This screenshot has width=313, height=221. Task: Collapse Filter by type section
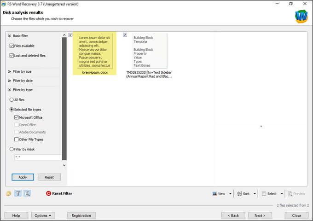coord(9,90)
